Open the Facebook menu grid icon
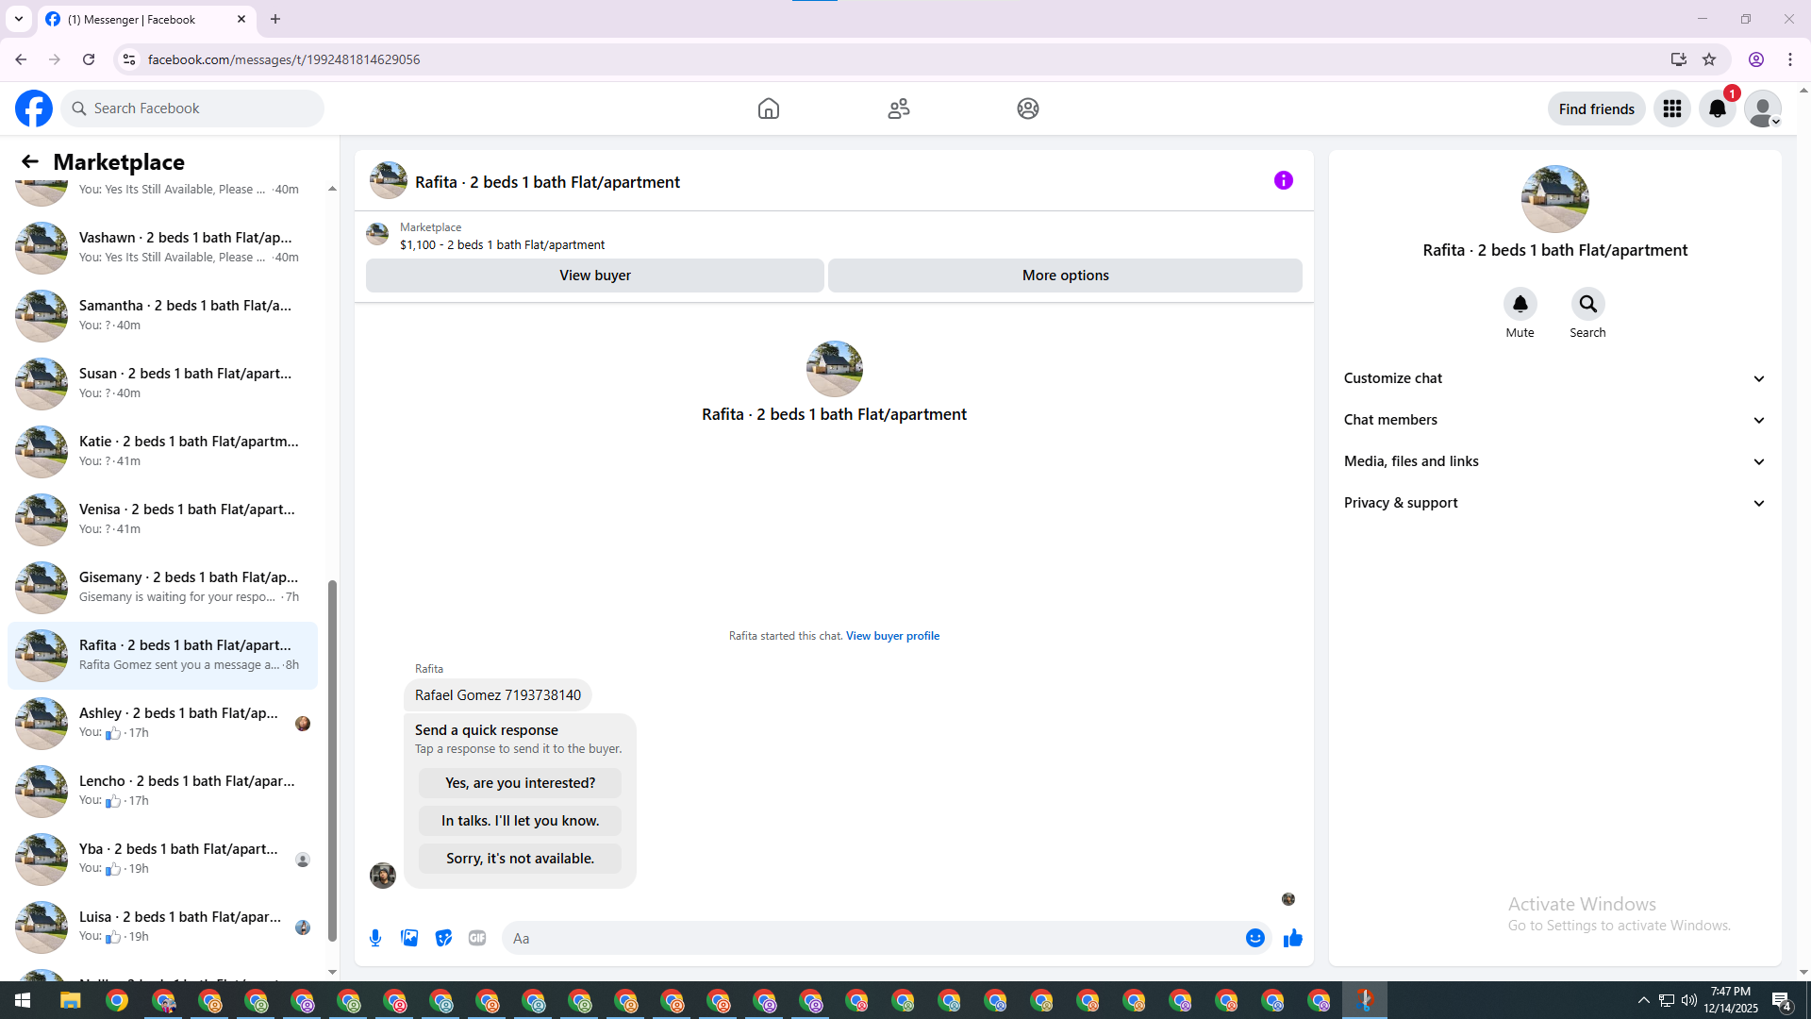This screenshot has height=1019, width=1811. point(1671,109)
